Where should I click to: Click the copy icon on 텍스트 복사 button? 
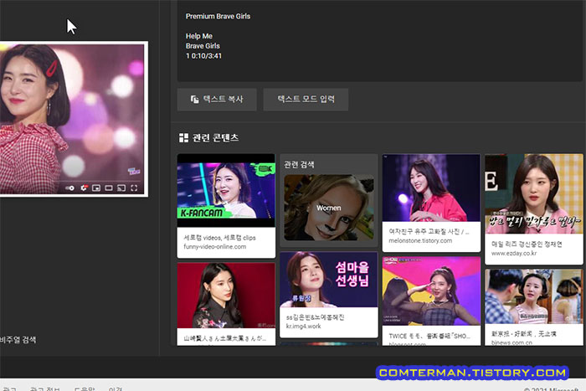point(195,99)
